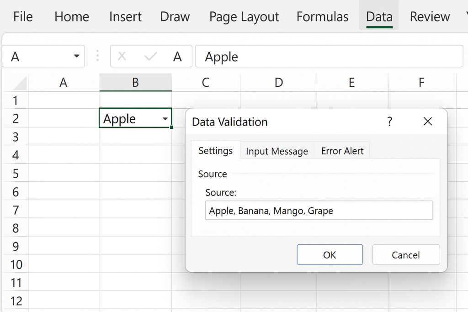Click the formula bar Enter checkmark icon

[x=150, y=57]
